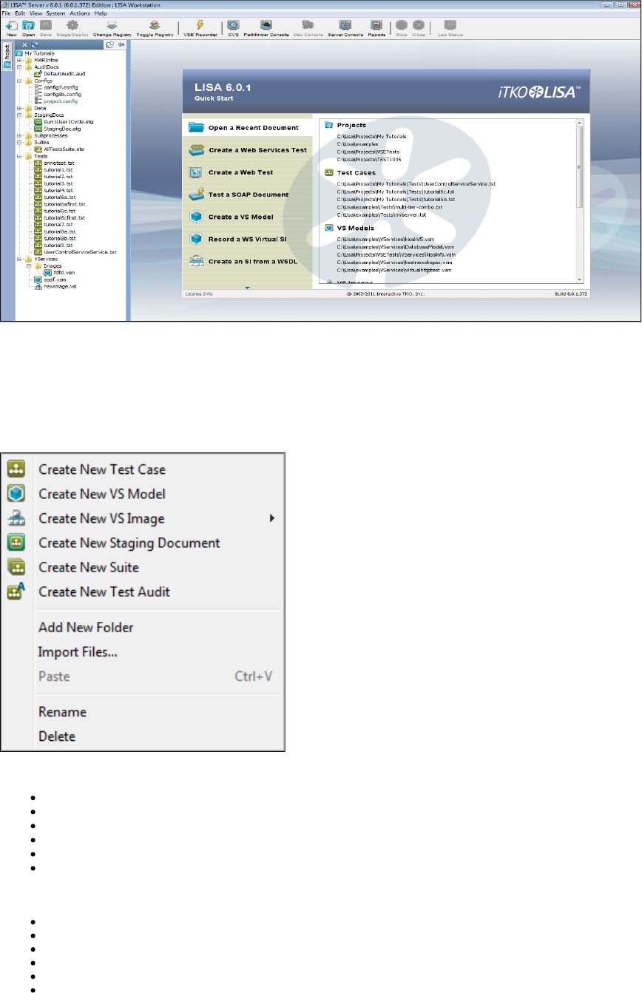642x993 pixels.
Task: Click Test a SOAP Document
Action: pyautogui.click(x=248, y=194)
